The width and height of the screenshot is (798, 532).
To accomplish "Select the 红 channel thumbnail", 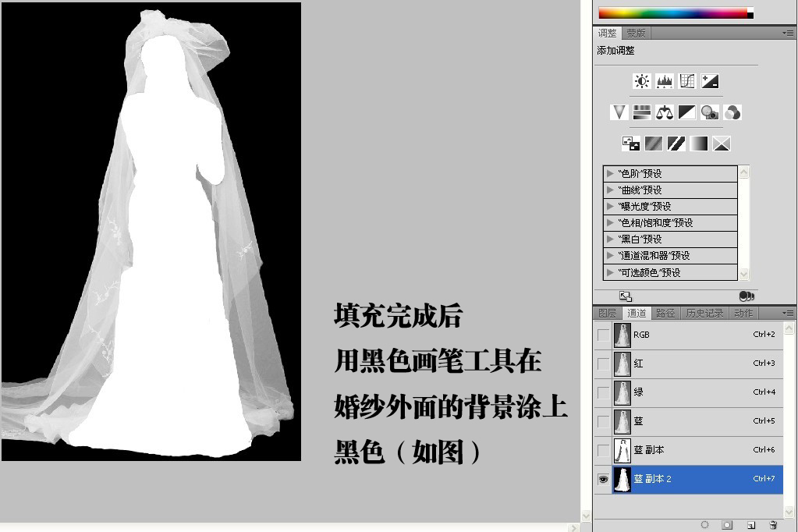I will 622,364.
